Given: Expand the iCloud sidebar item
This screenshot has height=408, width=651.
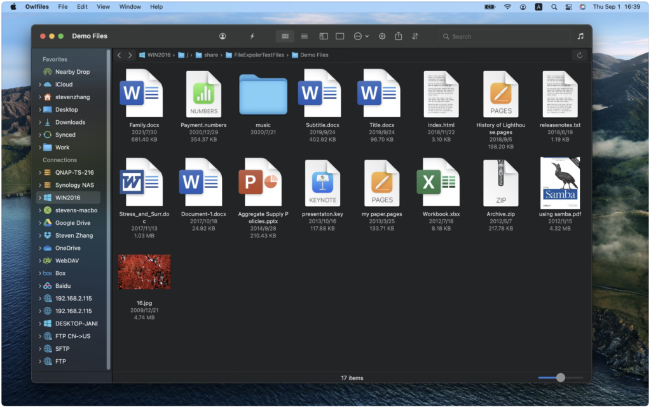Looking at the screenshot, I should pos(40,85).
